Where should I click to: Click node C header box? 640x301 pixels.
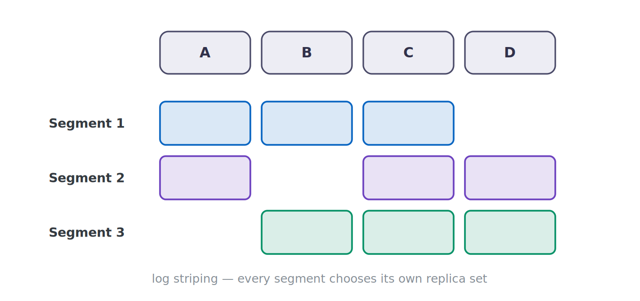point(408,53)
